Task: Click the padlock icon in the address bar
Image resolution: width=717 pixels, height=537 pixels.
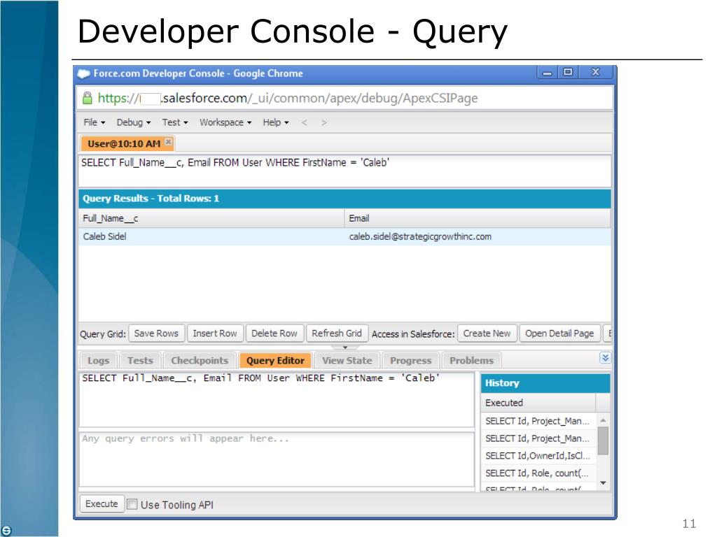Action: (x=87, y=98)
